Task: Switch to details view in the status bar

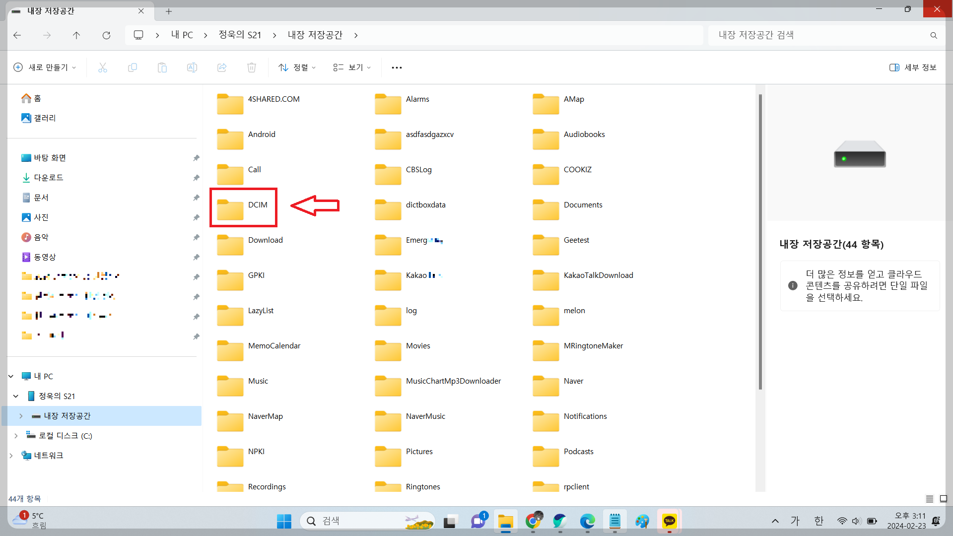Action: tap(930, 499)
